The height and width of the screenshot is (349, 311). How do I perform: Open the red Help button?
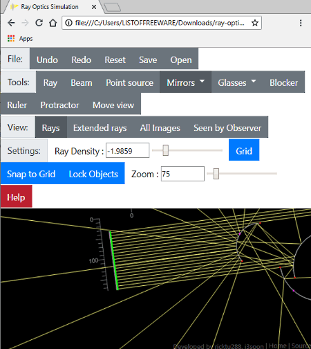point(16,197)
